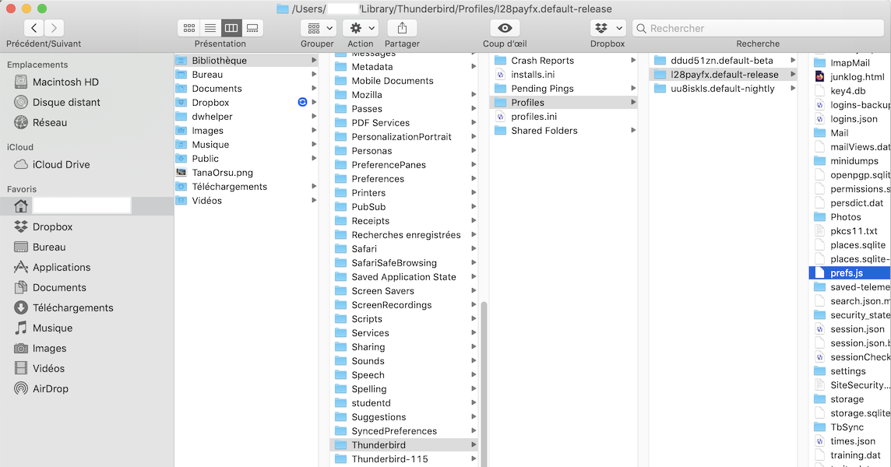Expand the Pending Pings folder arrow
This screenshot has width=891, height=467.
pyautogui.click(x=633, y=89)
